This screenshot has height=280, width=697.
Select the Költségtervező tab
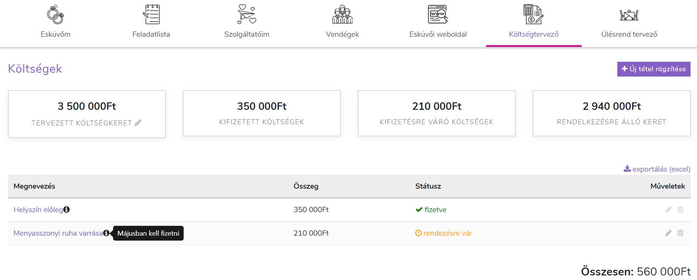click(x=533, y=23)
